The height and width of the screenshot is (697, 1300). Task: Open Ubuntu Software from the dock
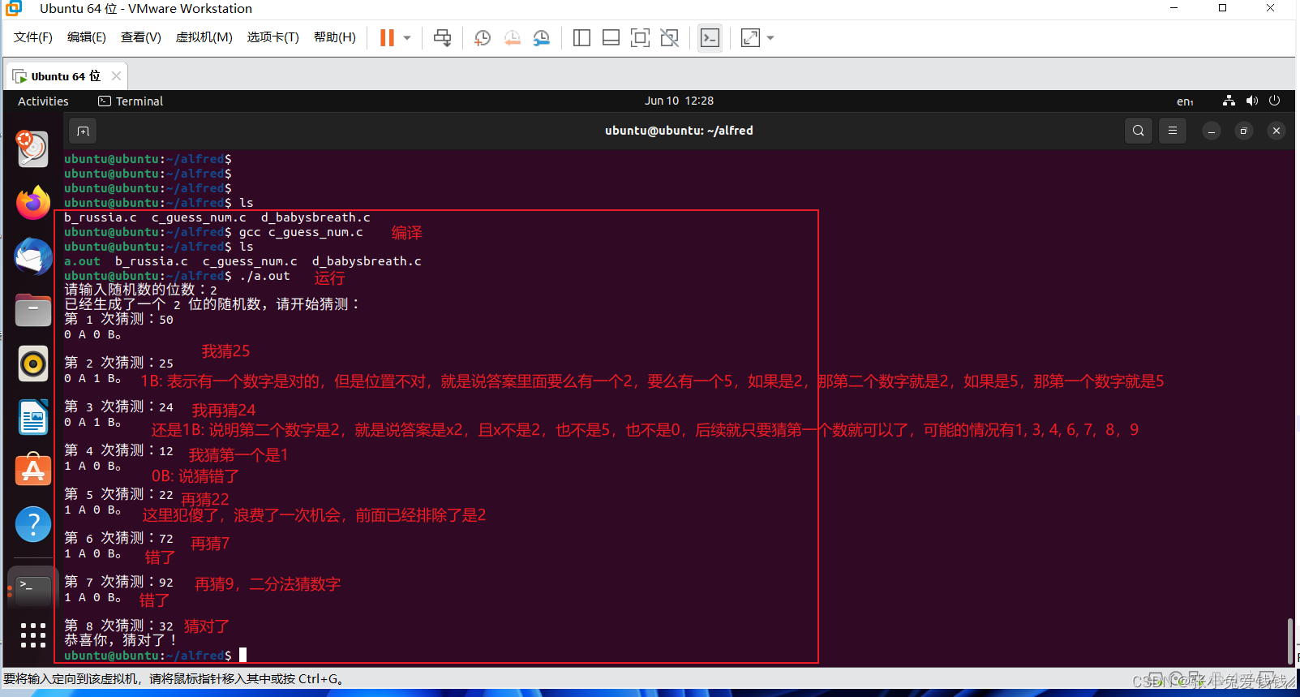coord(33,471)
